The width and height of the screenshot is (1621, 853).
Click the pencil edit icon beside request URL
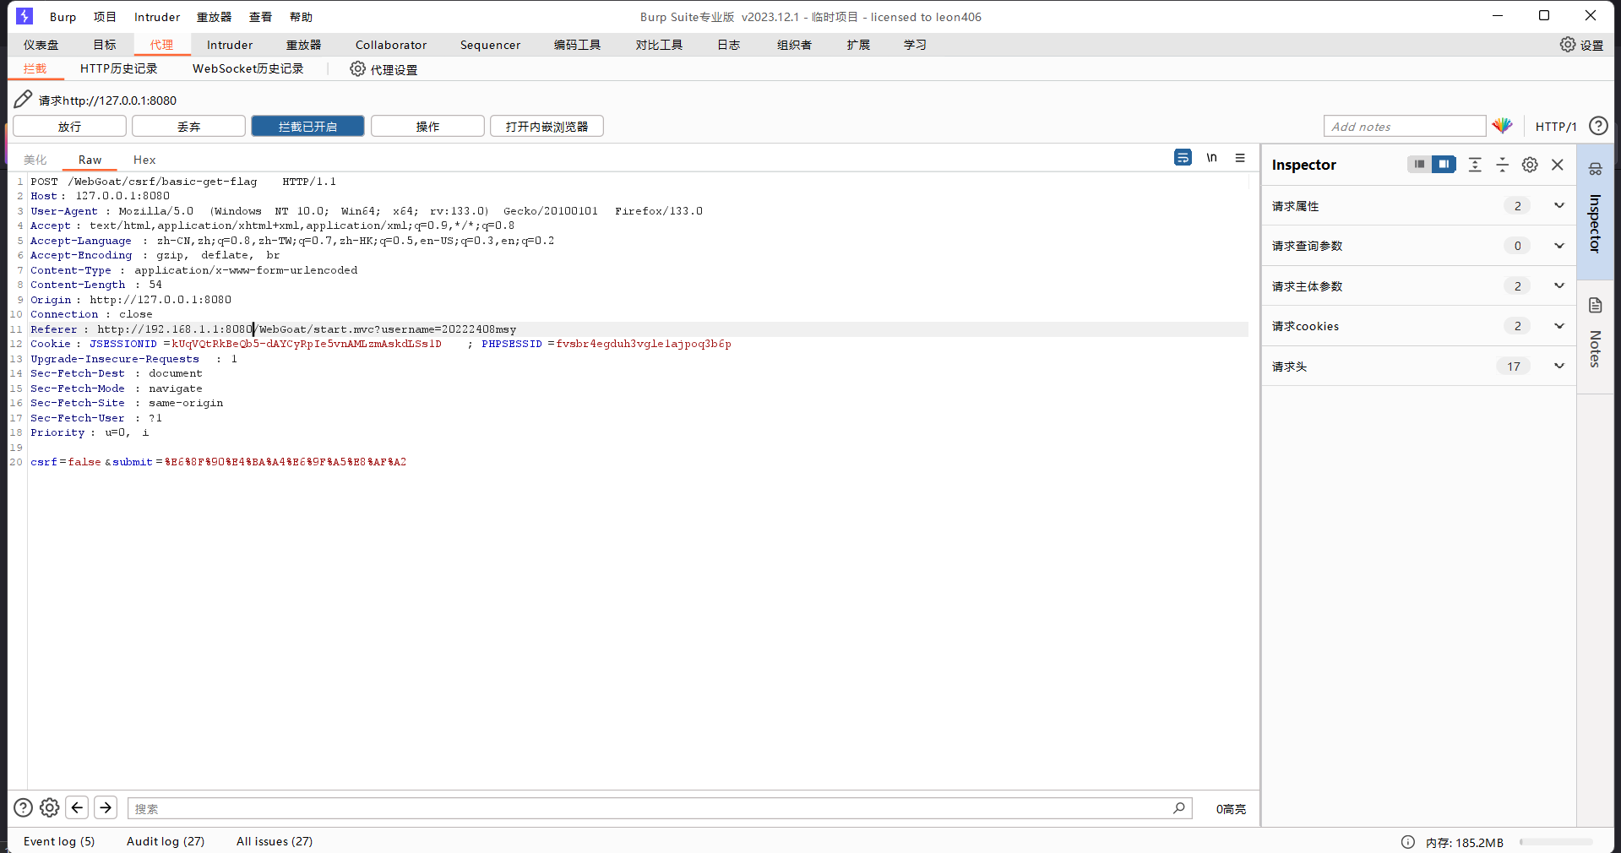click(x=23, y=100)
